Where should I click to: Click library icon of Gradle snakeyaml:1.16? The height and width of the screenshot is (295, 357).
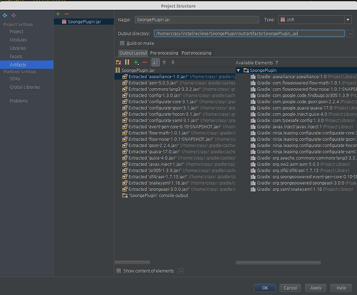pyautogui.click(x=253, y=189)
